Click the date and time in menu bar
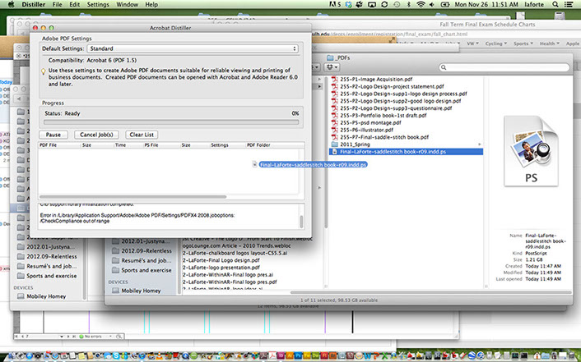This screenshot has height=362, width=581. tap(486, 4)
